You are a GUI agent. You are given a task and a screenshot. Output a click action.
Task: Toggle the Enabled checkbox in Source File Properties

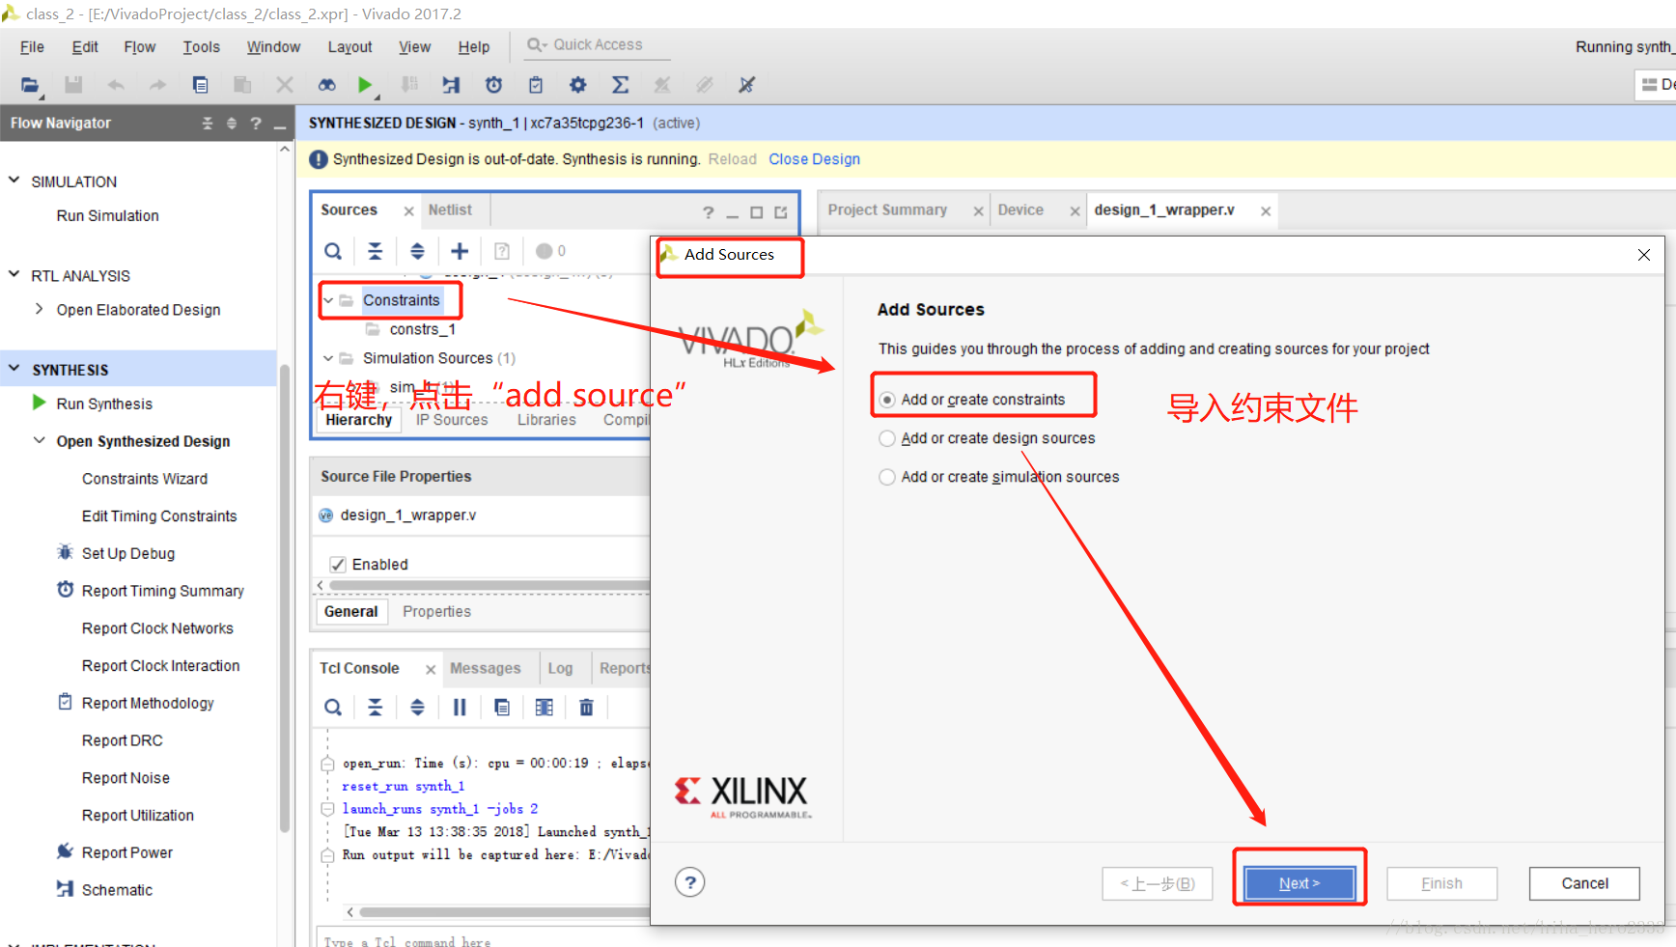coord(338,565)
